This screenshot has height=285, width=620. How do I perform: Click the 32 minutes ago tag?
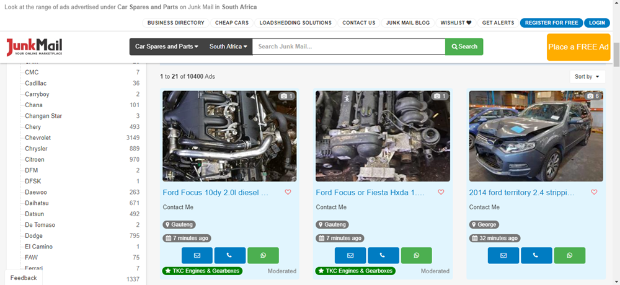[x=495, y=239]
